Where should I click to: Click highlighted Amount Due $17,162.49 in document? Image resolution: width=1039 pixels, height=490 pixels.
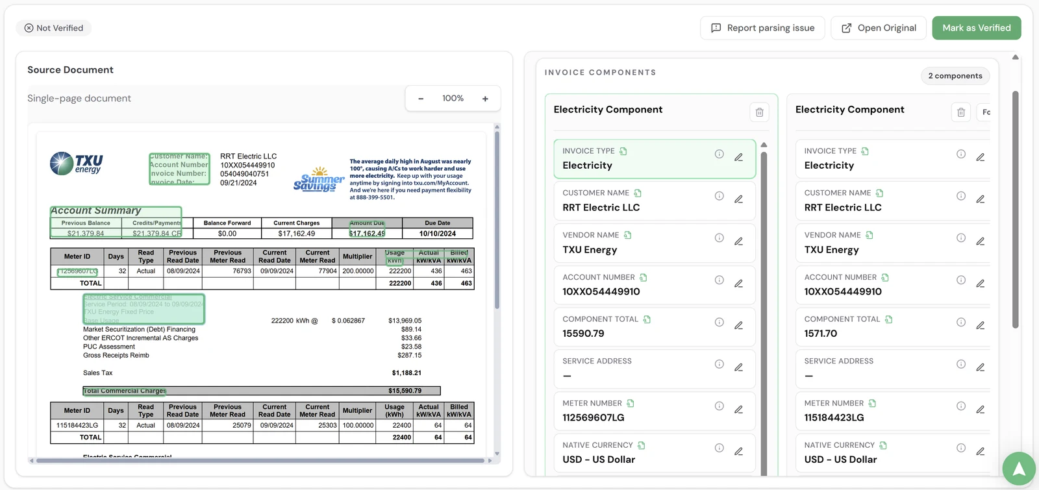coord(367,230)
